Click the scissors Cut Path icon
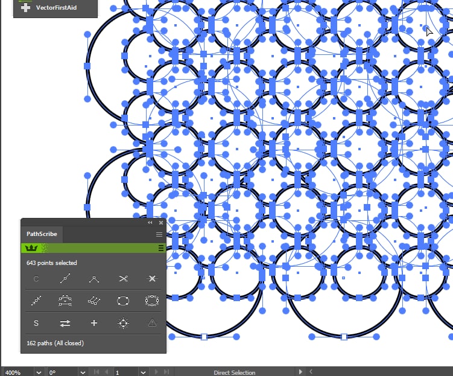This screenshot has width=453, height=376. [x=124, y=279]
